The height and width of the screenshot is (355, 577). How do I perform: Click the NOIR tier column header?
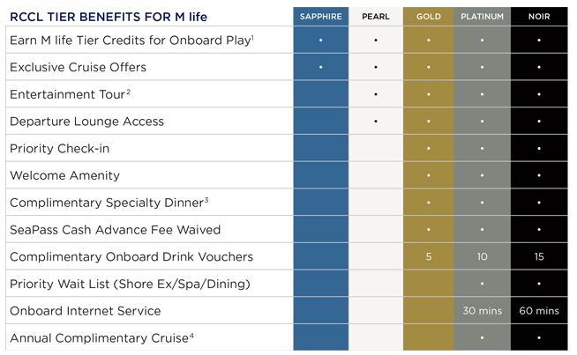(538, 16)
